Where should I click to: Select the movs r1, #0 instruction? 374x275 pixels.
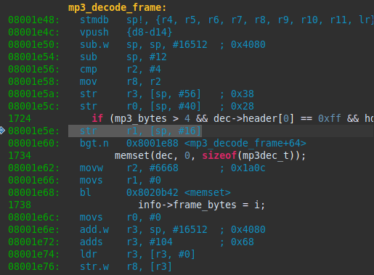(x=121, y=180)
